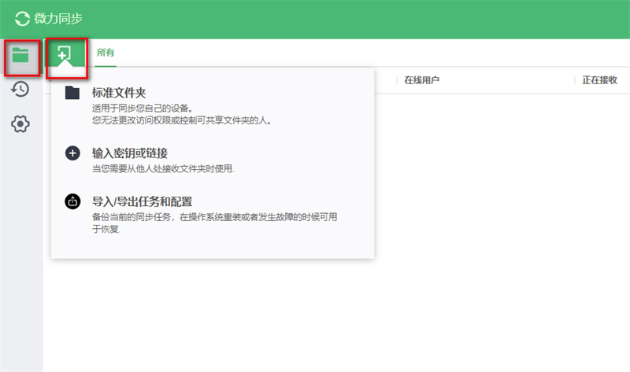Click description 适用于同步您自己的设备
The height and width of the screenshot is (372, 630).
tap(143, 109)
